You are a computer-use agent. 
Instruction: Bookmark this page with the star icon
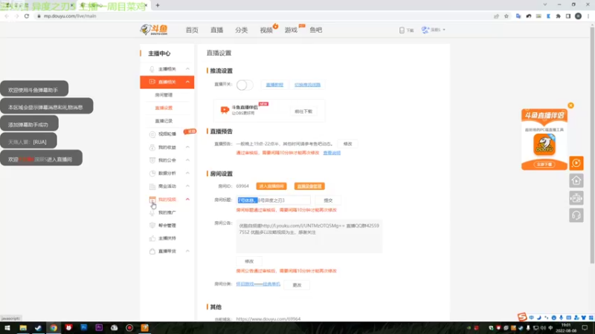click(506, 16)
